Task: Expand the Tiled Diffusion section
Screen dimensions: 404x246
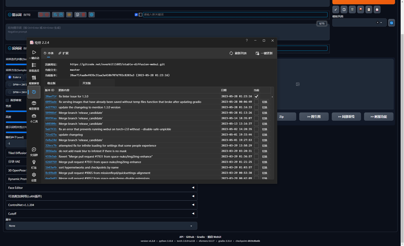Action: point(17,153)
